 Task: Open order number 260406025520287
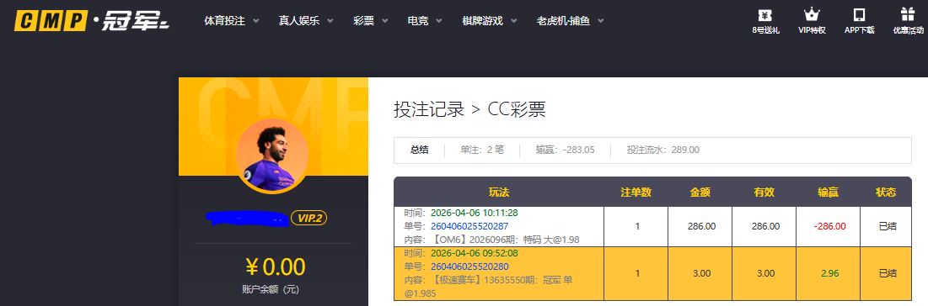[x=469, y=226]
